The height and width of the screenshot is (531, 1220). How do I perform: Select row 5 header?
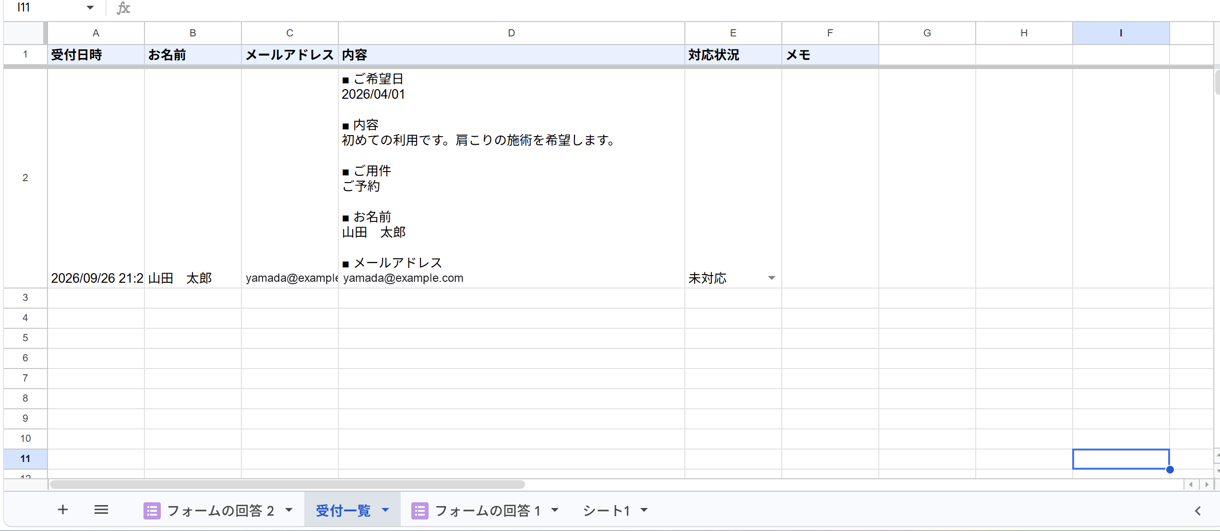tap(25, 338)
